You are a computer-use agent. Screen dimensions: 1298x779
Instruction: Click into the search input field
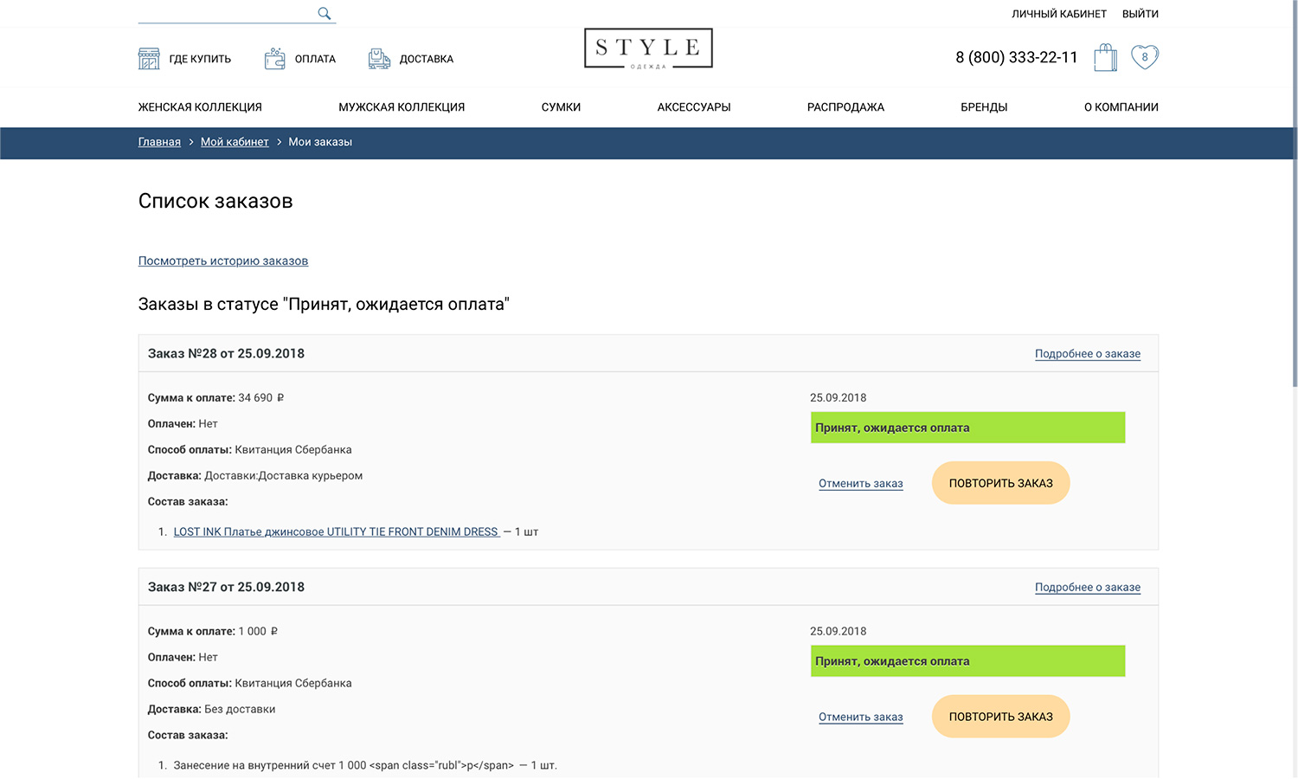coord(225,13)
